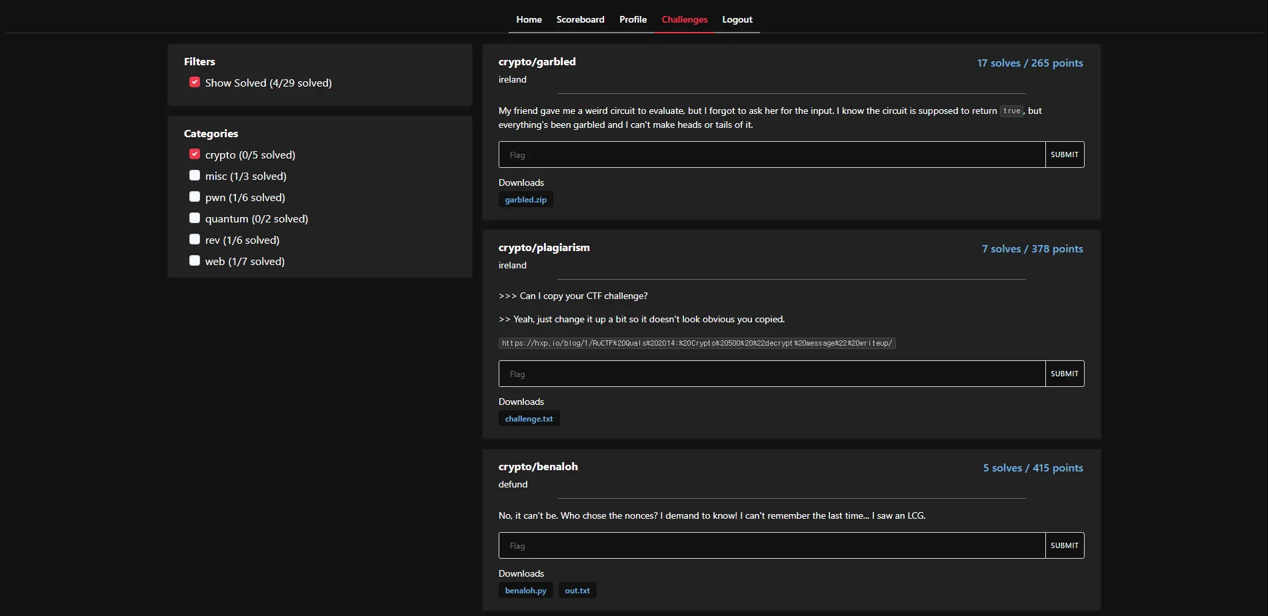
Task: Toggle the Show Solved filter checkbox
Action: [195, 83]
